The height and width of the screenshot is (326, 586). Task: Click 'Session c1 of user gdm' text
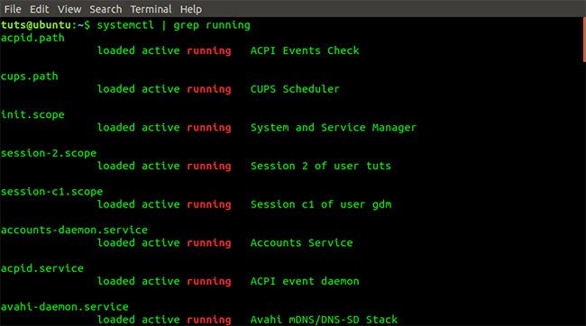tap(321, 204)
